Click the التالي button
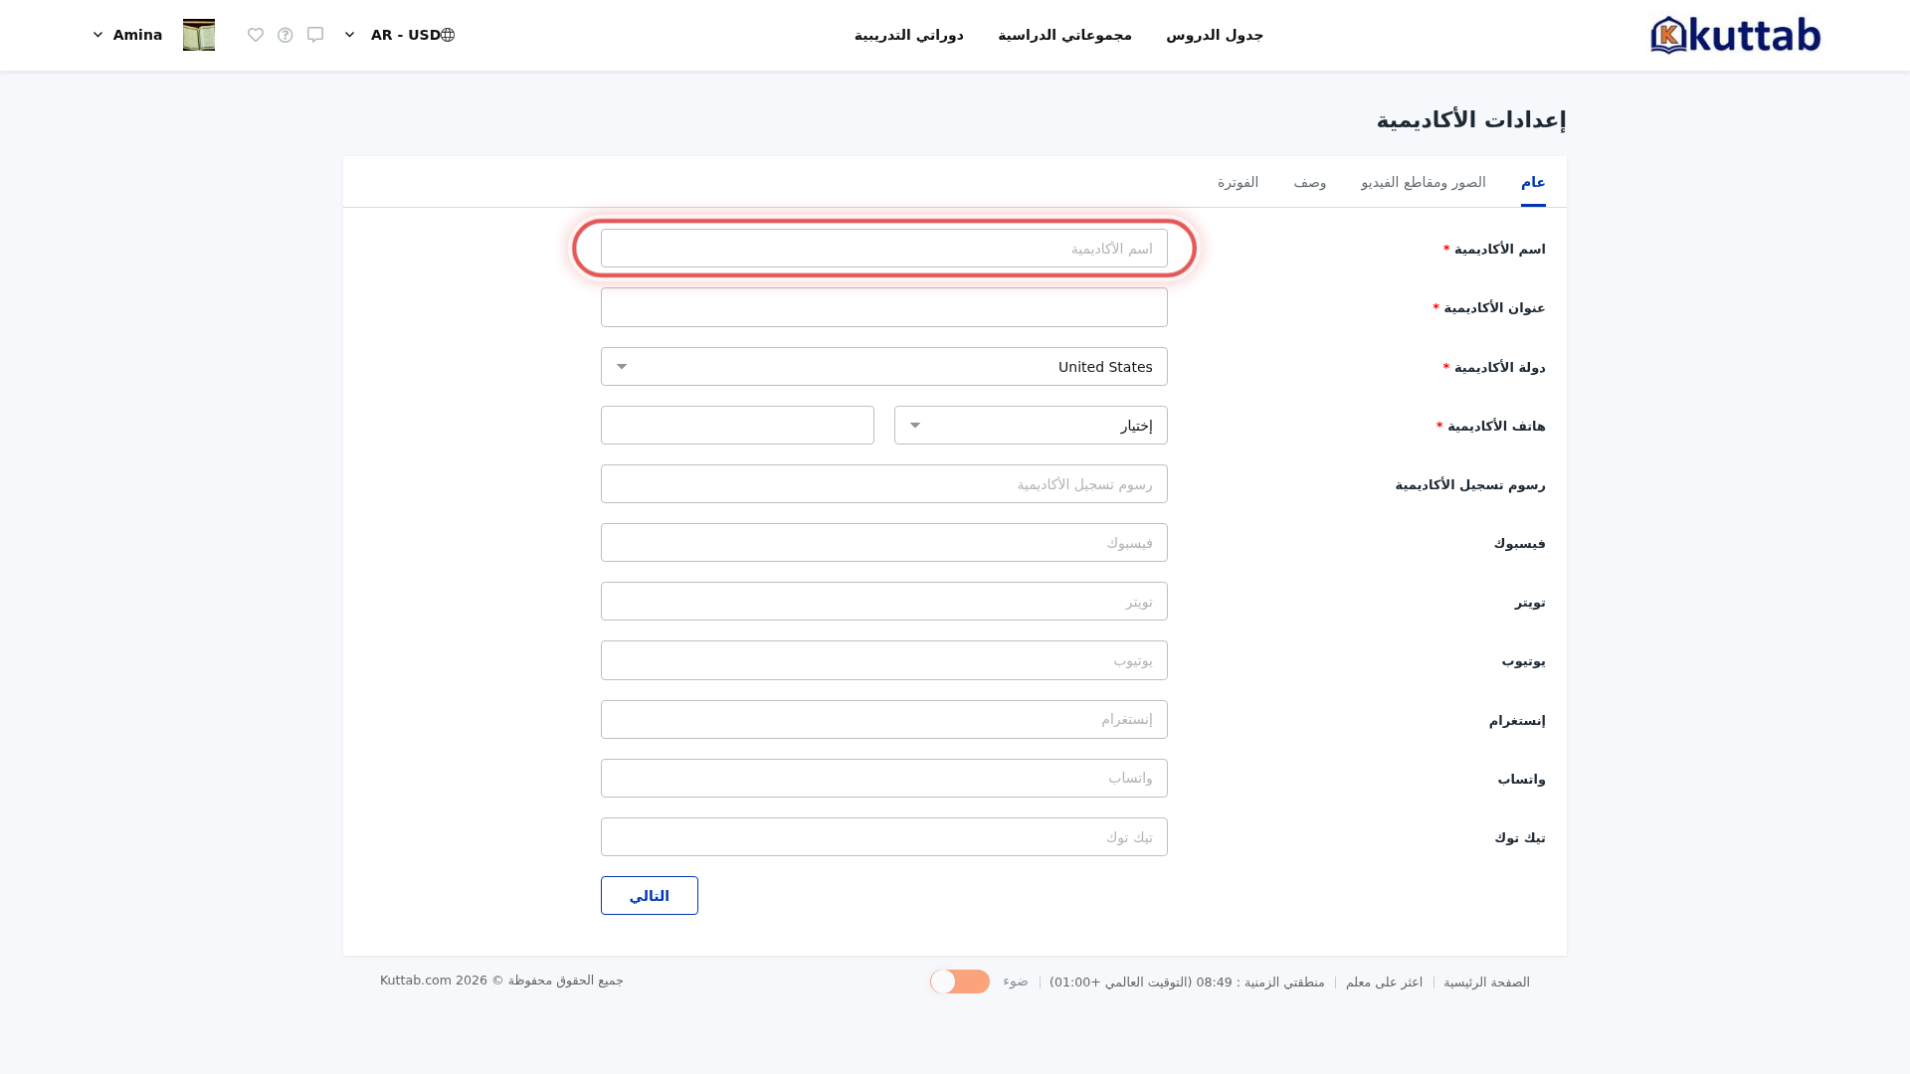This screenshot has height=1074, width=1910. [x=650, y=896]
